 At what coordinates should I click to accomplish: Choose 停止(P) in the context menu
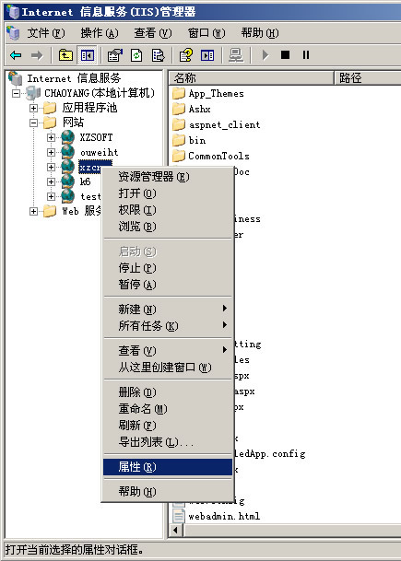tap(168, 268)
